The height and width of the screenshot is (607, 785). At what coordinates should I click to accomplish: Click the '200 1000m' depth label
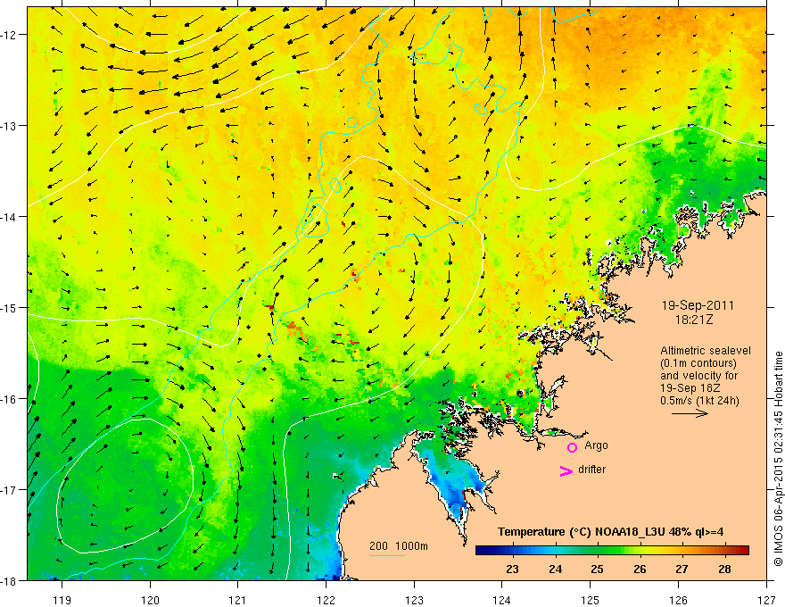pyautogui.click(x=399, y=546)
